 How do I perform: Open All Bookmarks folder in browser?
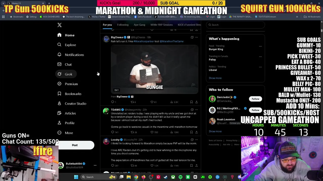tap(312, 17)
